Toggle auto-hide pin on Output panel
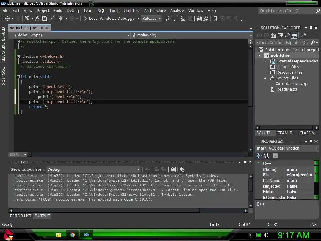 point(245,162)
